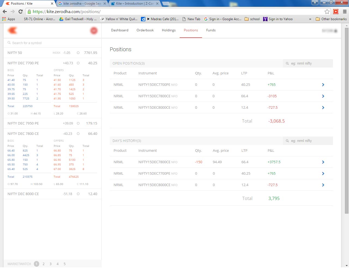This screenshot has width=349, height=279.
Task: Bookmark this page with star icon
Action: [x=327, y=11]
